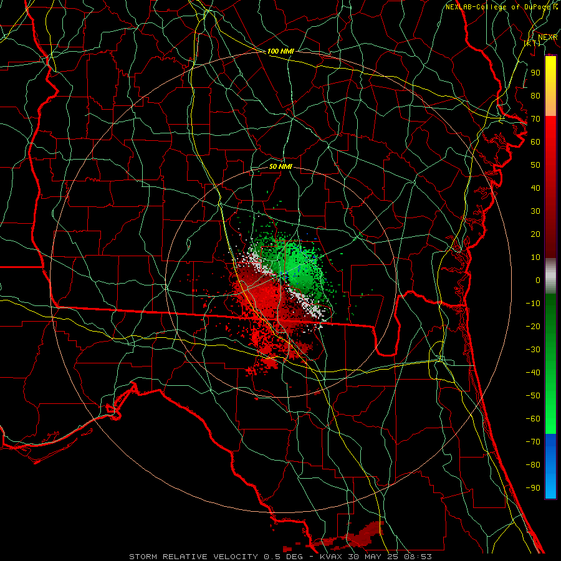This screenshot has width=561, height=561.
Task: Select the 0 value on the velocity scale
Action: click(x=538, y=280)
